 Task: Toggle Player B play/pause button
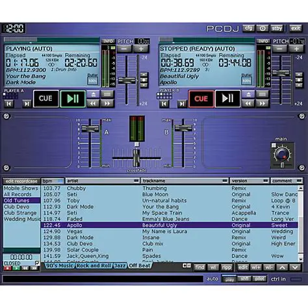(x=228, y=99)
